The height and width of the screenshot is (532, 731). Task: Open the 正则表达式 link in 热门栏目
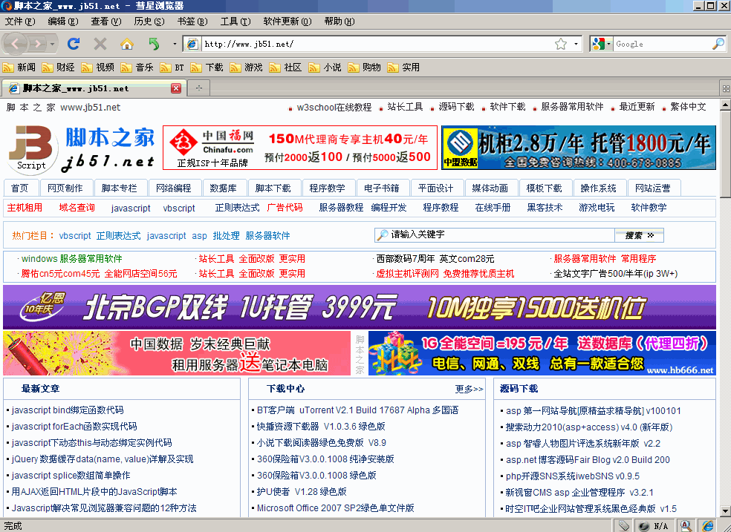[x=118, y=235]
